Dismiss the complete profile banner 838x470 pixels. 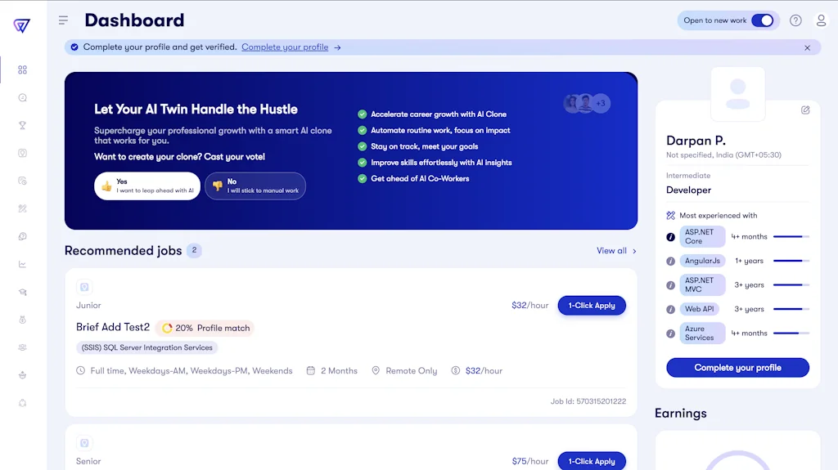click(807, 47)
